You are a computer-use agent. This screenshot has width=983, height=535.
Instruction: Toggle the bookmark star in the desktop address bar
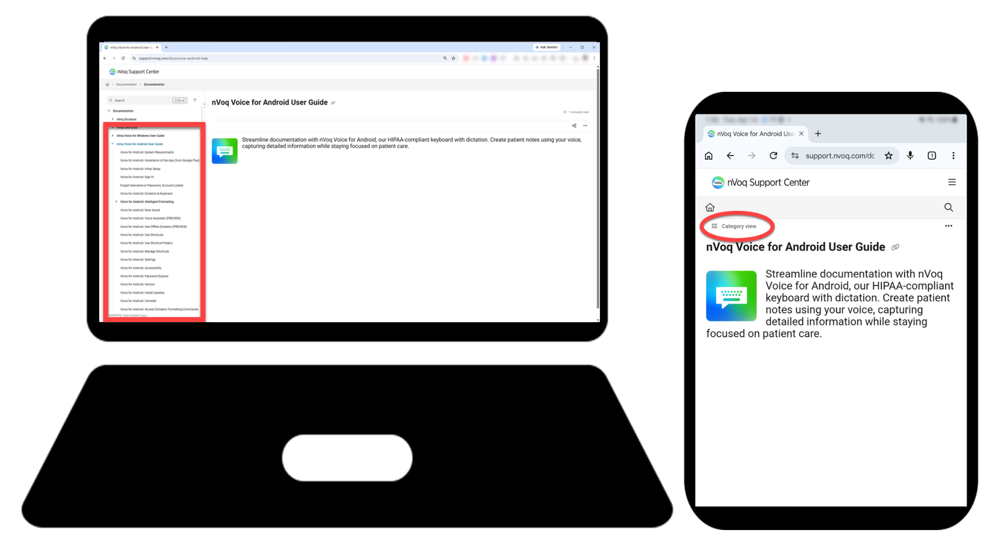click(452, 58)
